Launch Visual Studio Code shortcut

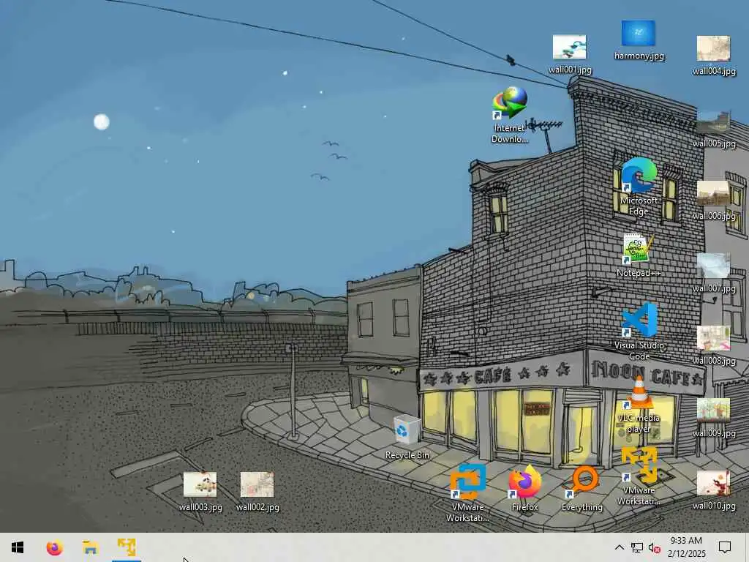(639, 331)
